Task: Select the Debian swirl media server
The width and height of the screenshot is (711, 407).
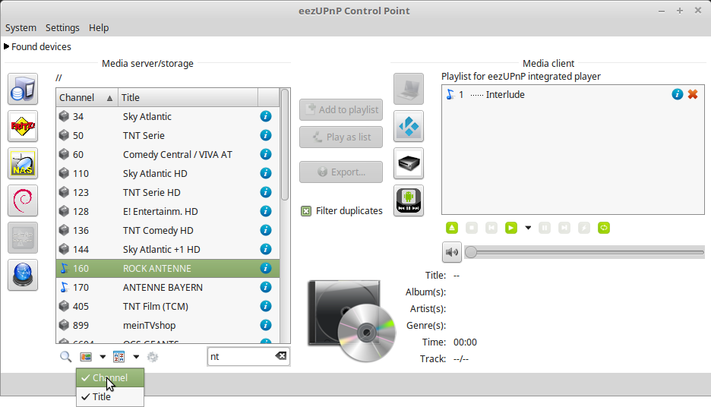Action: point(23,200)
